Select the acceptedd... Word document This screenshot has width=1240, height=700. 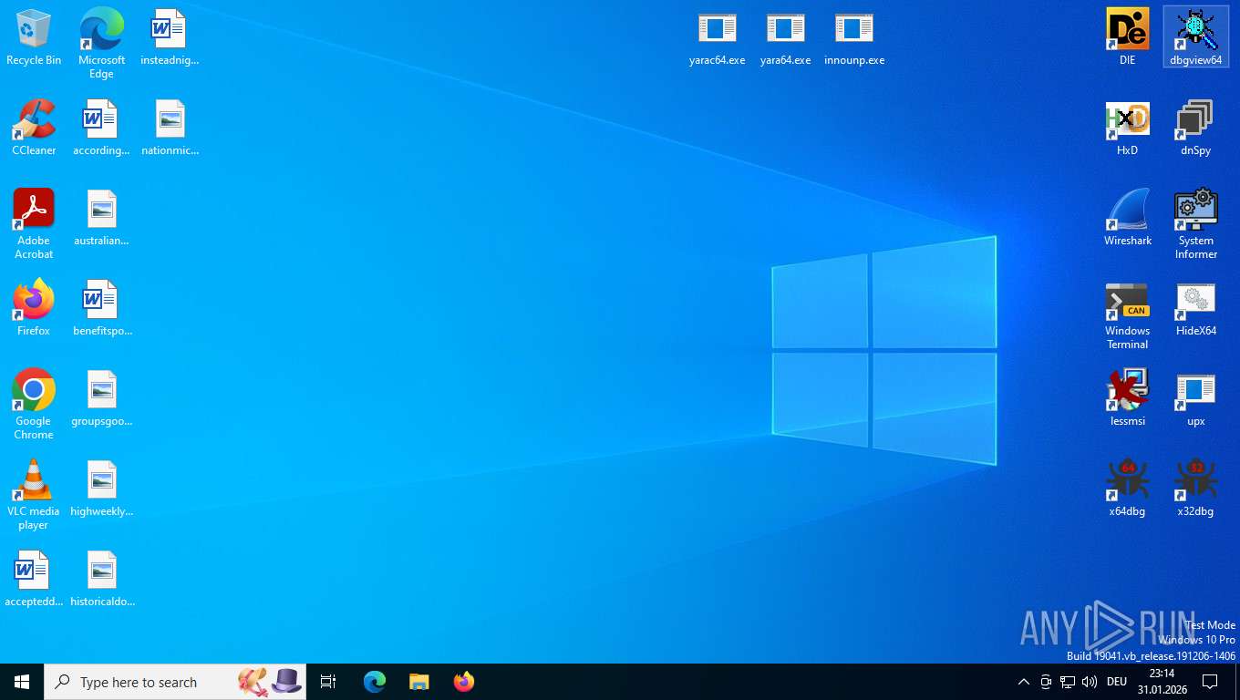pyautogui.click(x=34, y=579)
